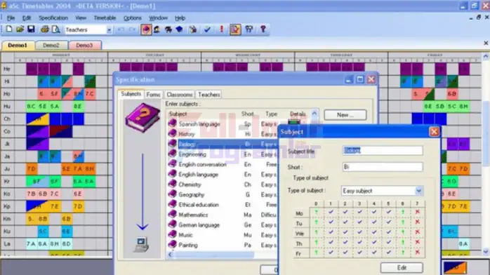The width and height of the screenshot is (490, 275).
Task: Switch to the Demo2 tab
Action: [x=51, y=46]
